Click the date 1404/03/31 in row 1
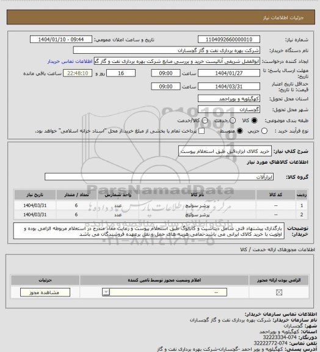 35,205
